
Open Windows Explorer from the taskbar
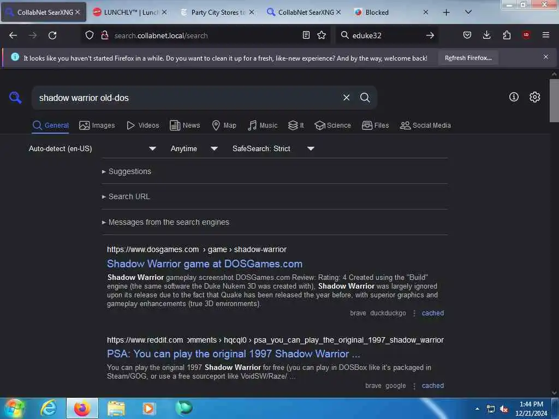116,408
